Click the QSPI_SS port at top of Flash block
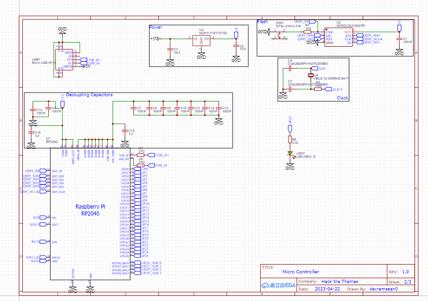The height and width of the screenshot is (302, 428). (x=305, y=21)
